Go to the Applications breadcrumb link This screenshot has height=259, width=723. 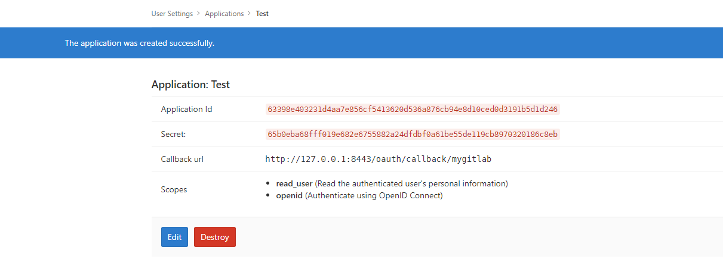pyautogui.click(x=224, y=14)
